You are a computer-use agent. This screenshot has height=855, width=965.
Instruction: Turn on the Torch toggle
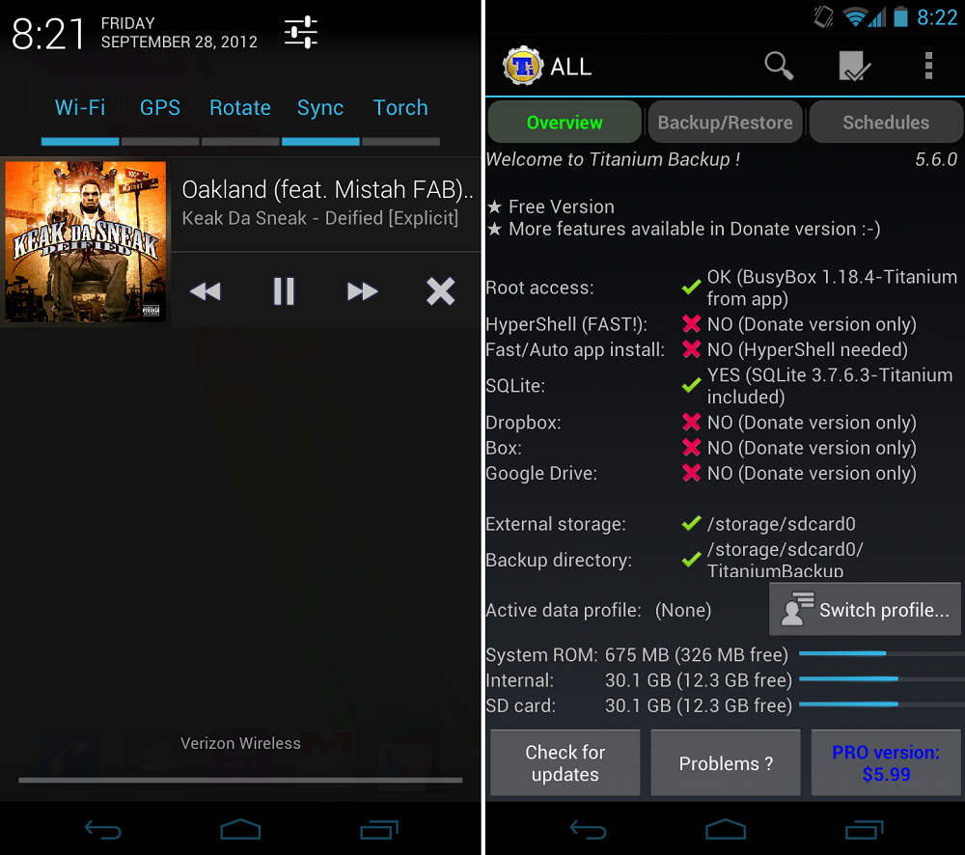[x=400, y=109]
